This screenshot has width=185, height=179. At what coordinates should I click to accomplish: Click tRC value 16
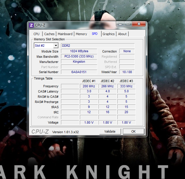coord(107,112)
